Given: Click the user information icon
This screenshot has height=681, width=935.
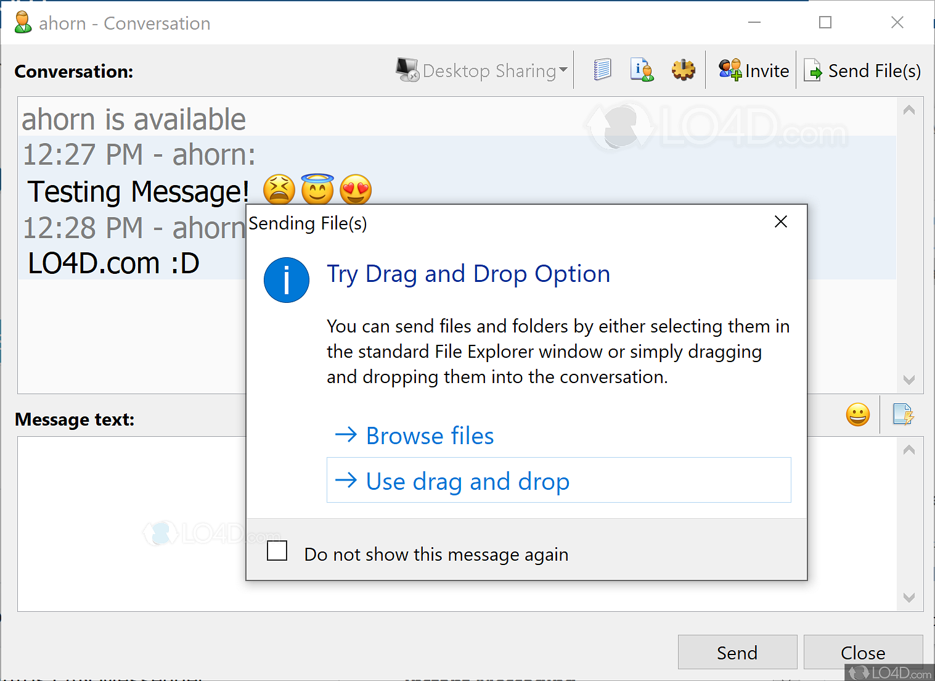Looking at the screenshot, I should 642,70.
